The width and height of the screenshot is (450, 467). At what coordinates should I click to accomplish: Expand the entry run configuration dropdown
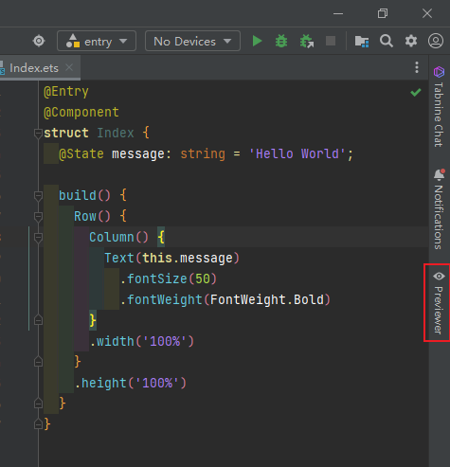pyautogui.click(x=97, y=41)
